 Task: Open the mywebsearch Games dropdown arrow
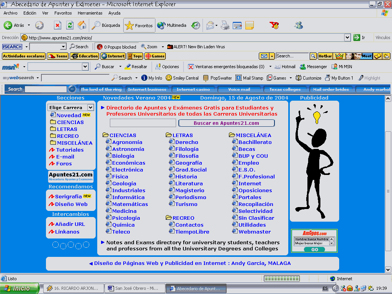click(291, 78)
